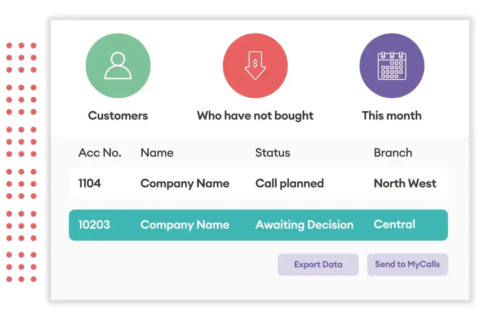Click the Export Data button

pyautogui.click(x=318, y=264)
